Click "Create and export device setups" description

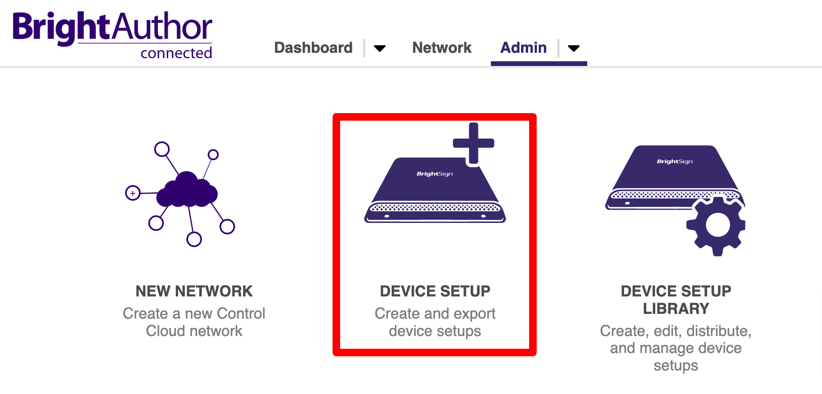(x=435, y=322)
